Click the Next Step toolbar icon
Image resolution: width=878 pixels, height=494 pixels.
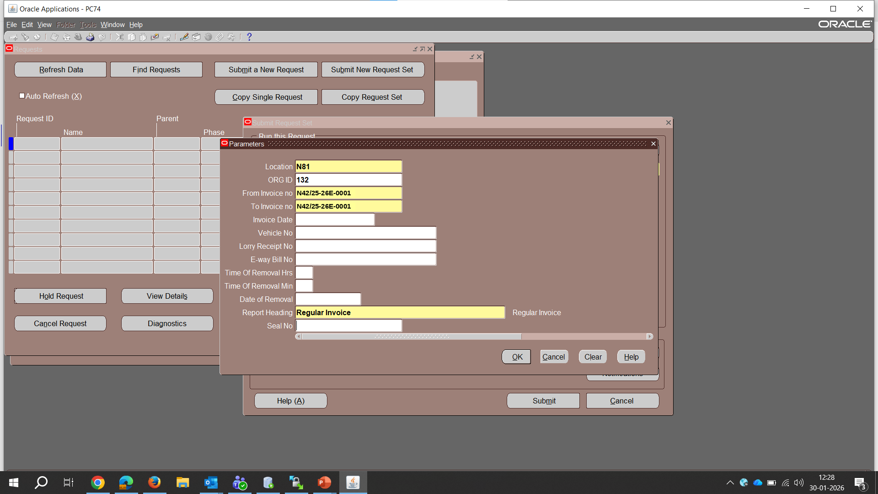[x=66, y=37]
